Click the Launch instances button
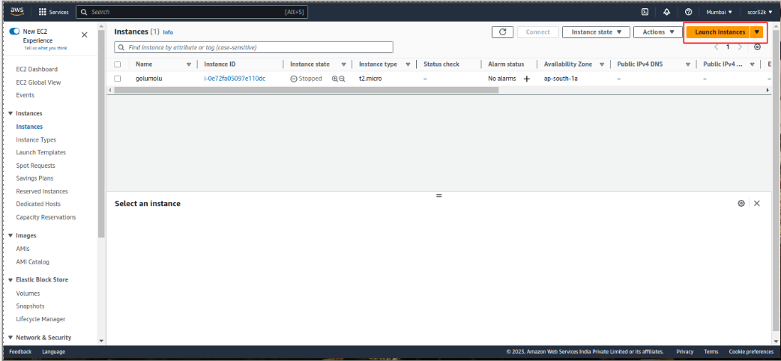This screenshot has height=361, width=781. coord(718,32)
